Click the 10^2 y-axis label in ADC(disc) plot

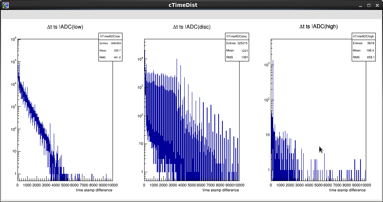pyautogui.click(x=140, y=115)
